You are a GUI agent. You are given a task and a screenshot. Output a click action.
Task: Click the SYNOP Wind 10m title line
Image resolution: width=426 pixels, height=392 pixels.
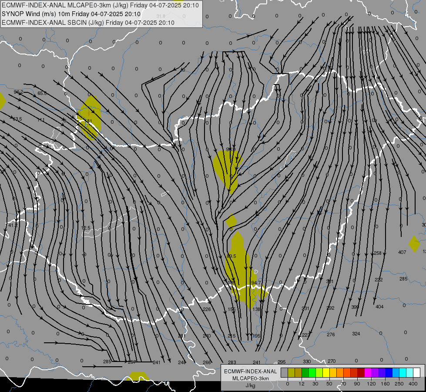point(71,14)
